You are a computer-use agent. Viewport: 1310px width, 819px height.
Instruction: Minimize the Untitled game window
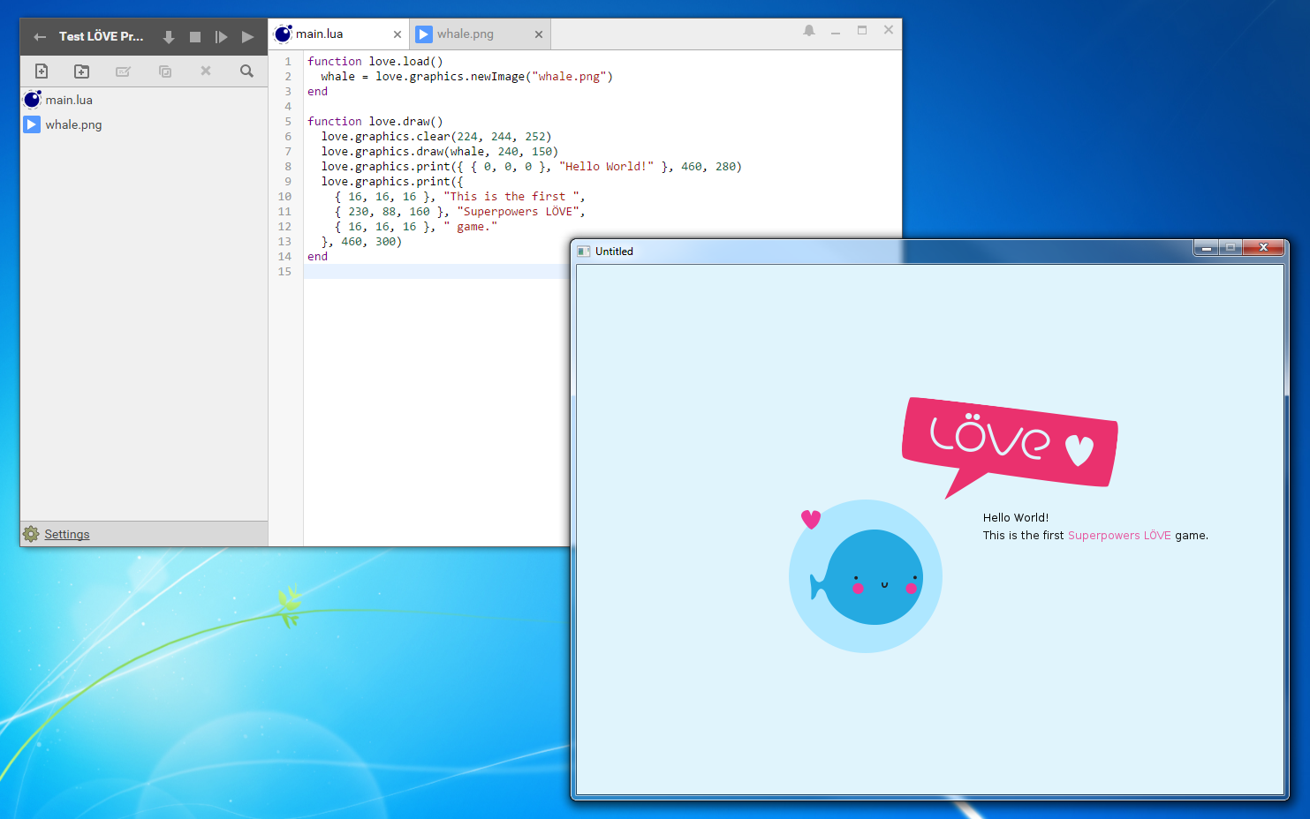click(x=1206, y=248)
